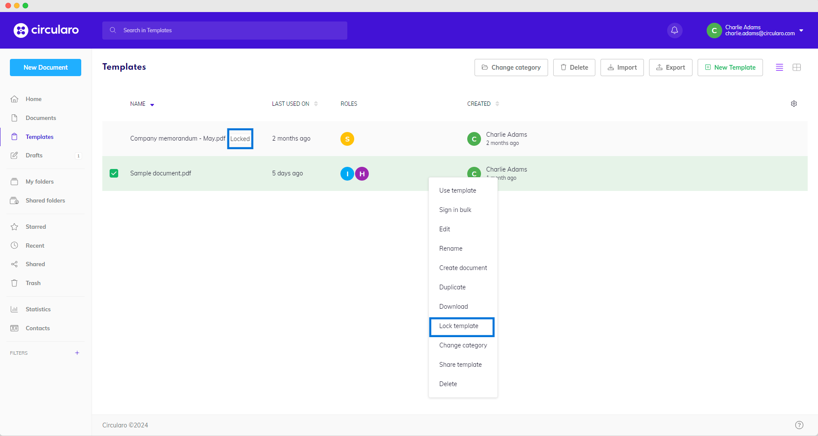818x436 pixels.
Task: Choose Duplicate in the context menu
Action: pos(452,287)
